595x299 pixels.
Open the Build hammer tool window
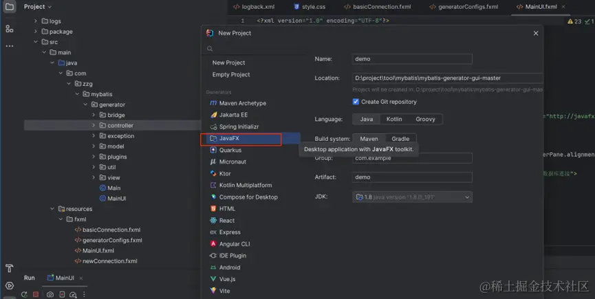tap(10, 268)
